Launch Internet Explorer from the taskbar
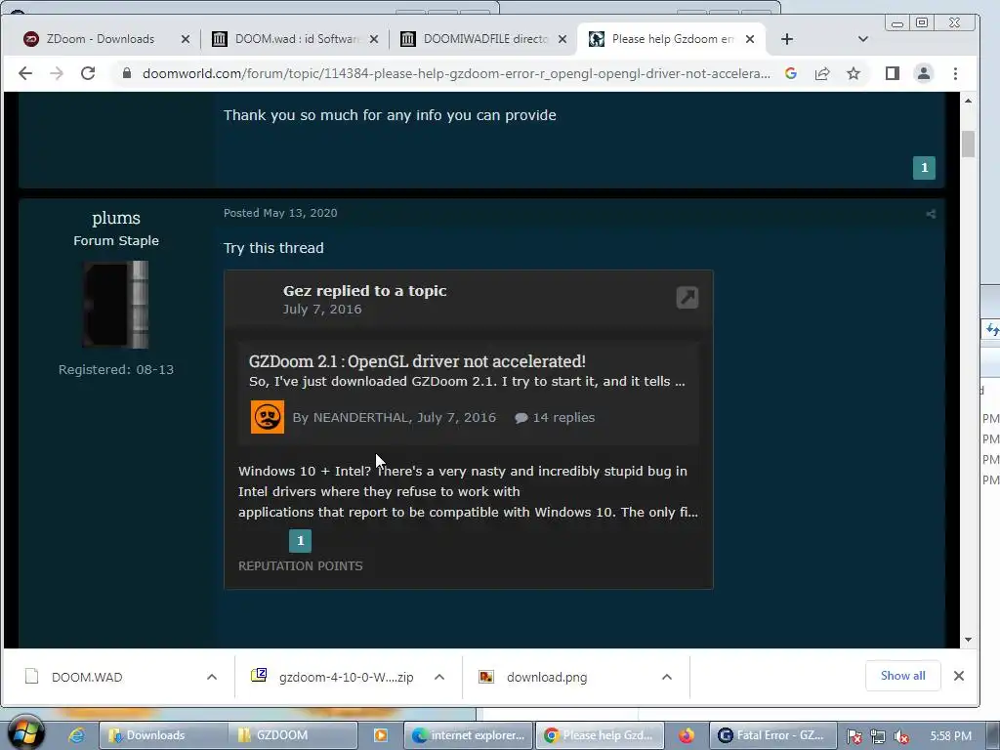This screenshot has width=1000, height=750. point(77,735)
